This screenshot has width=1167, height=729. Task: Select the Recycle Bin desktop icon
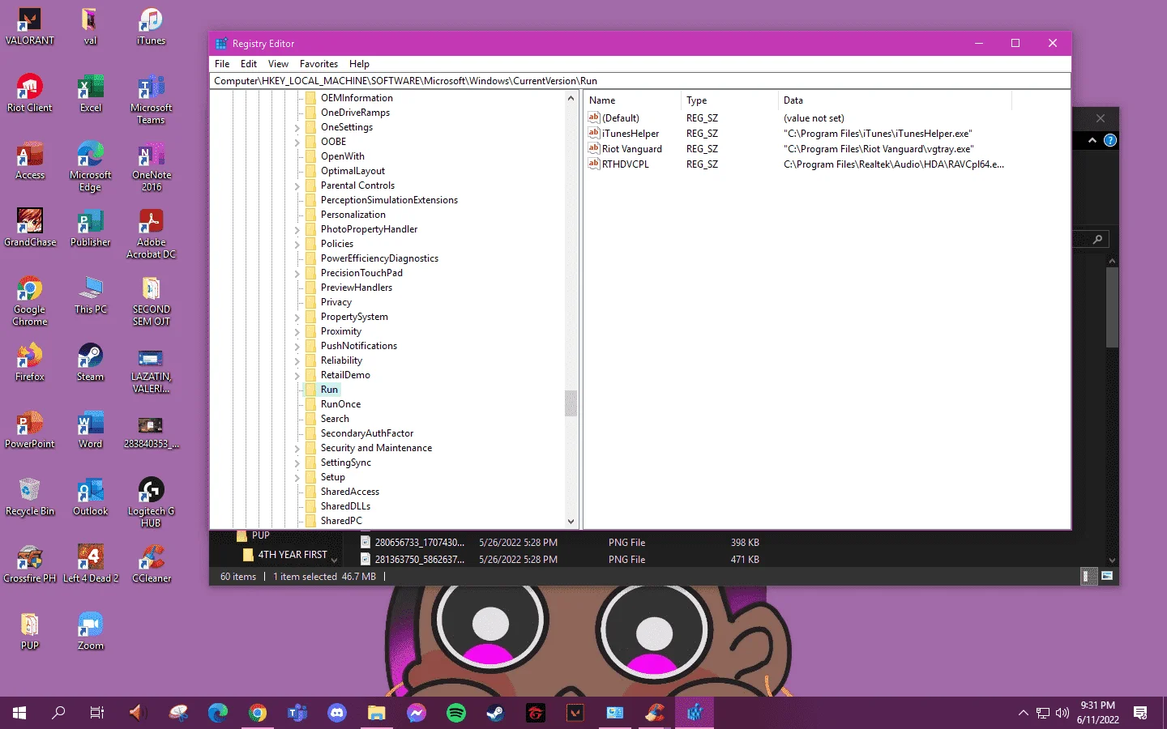(x=30, y=497)
